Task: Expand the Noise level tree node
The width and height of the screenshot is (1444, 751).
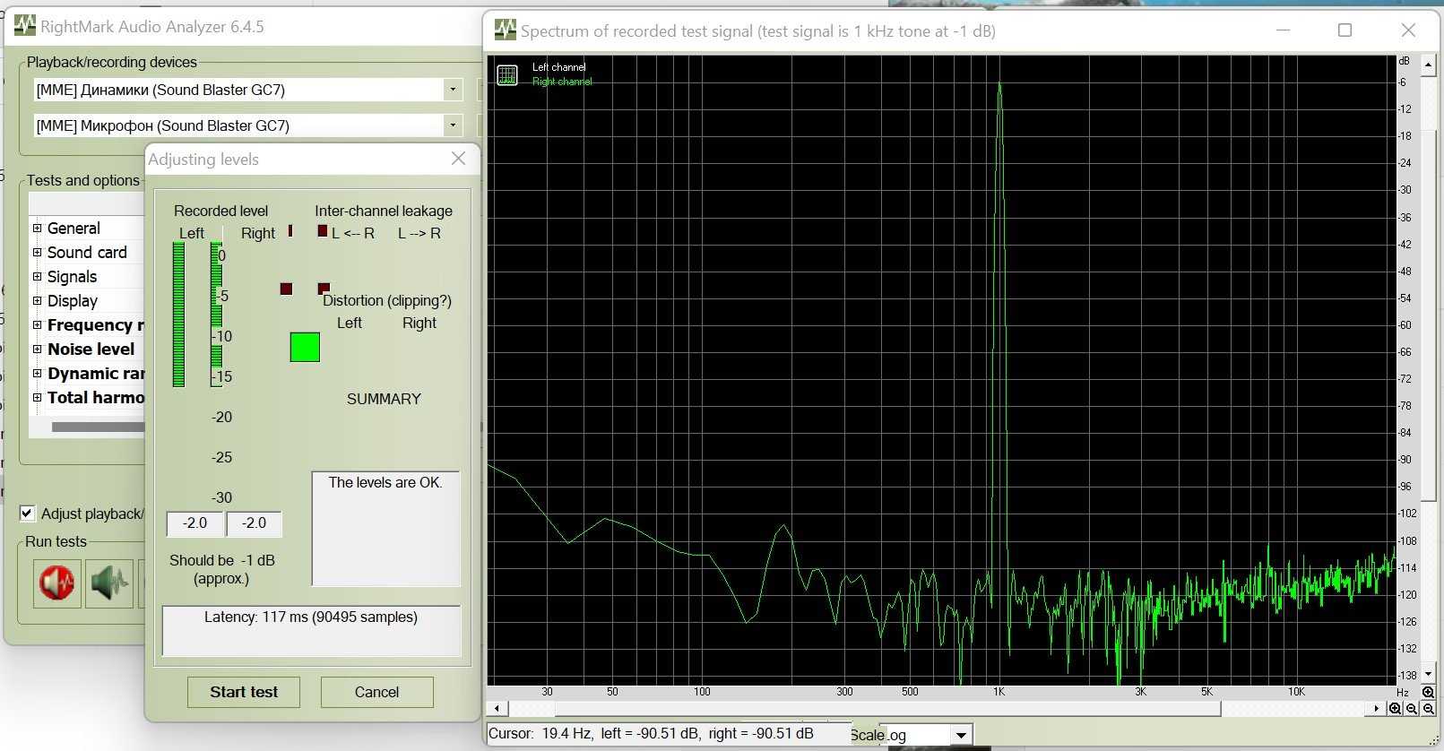Action: [38, 350]
